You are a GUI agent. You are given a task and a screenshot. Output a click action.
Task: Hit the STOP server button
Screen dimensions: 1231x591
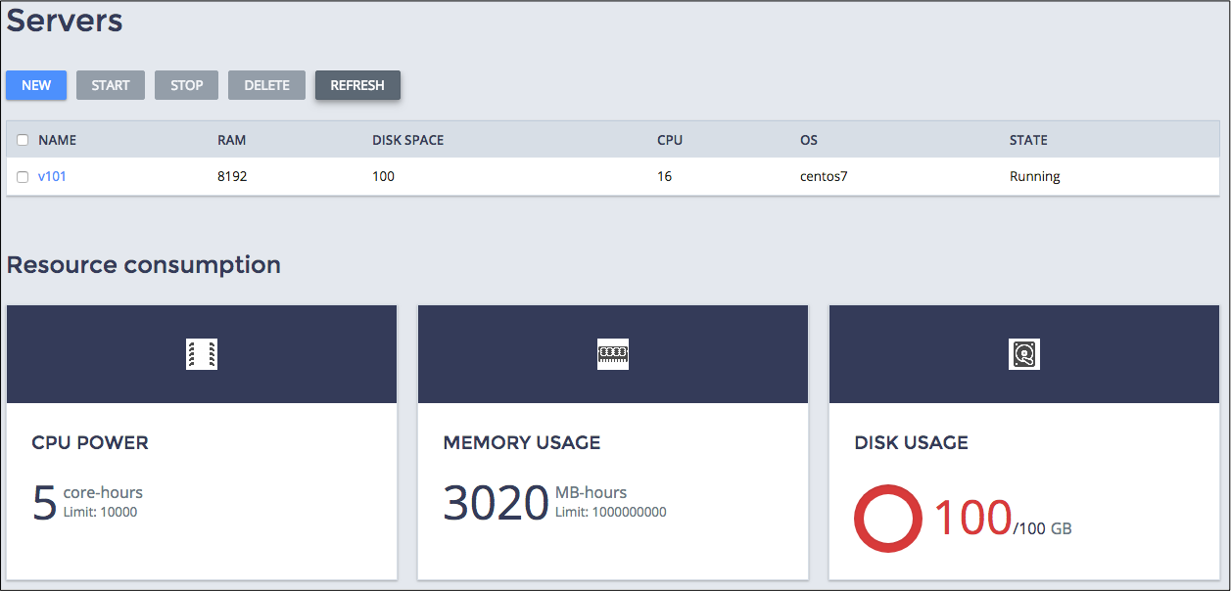click(x=187, y=85)
